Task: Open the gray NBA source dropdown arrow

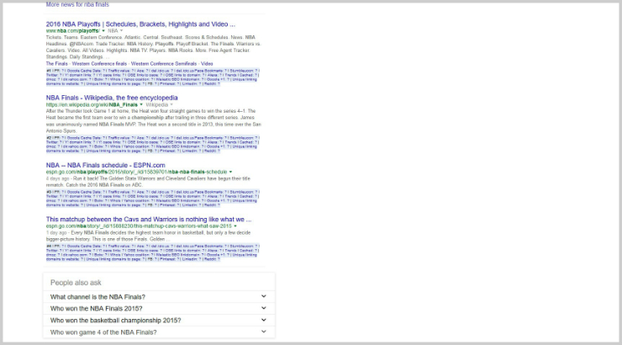Action: tap(121, 30)
